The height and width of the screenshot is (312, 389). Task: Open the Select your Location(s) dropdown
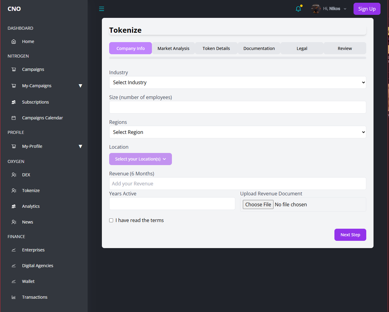(140, 159)
